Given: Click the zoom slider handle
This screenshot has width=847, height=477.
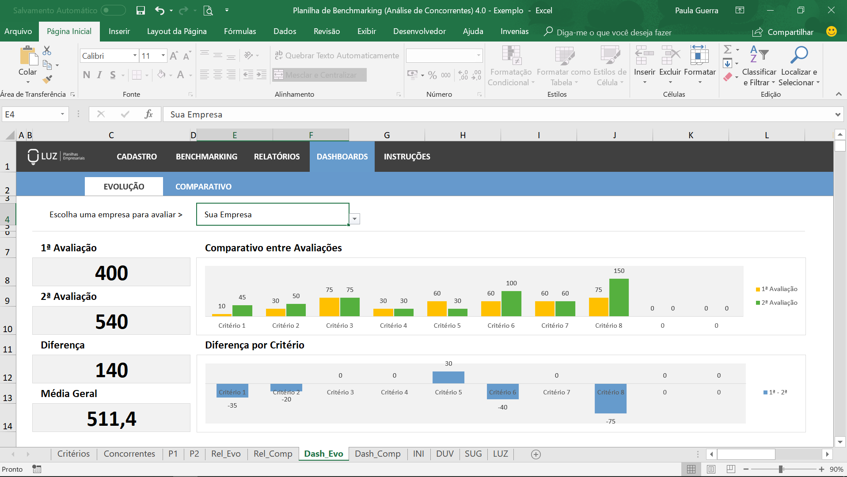Looking at the screenshot, I should [781, 469].
